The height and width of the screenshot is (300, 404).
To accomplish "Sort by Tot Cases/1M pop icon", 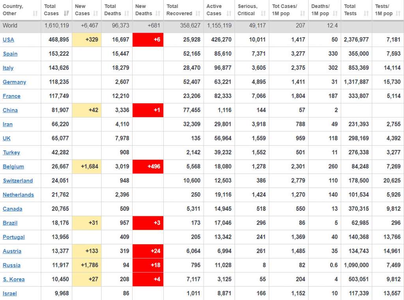I will tap(303, 13).
